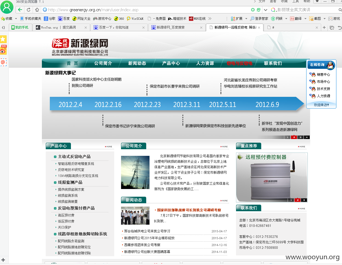Expand the 收藏 dropdown arrow

16,19
